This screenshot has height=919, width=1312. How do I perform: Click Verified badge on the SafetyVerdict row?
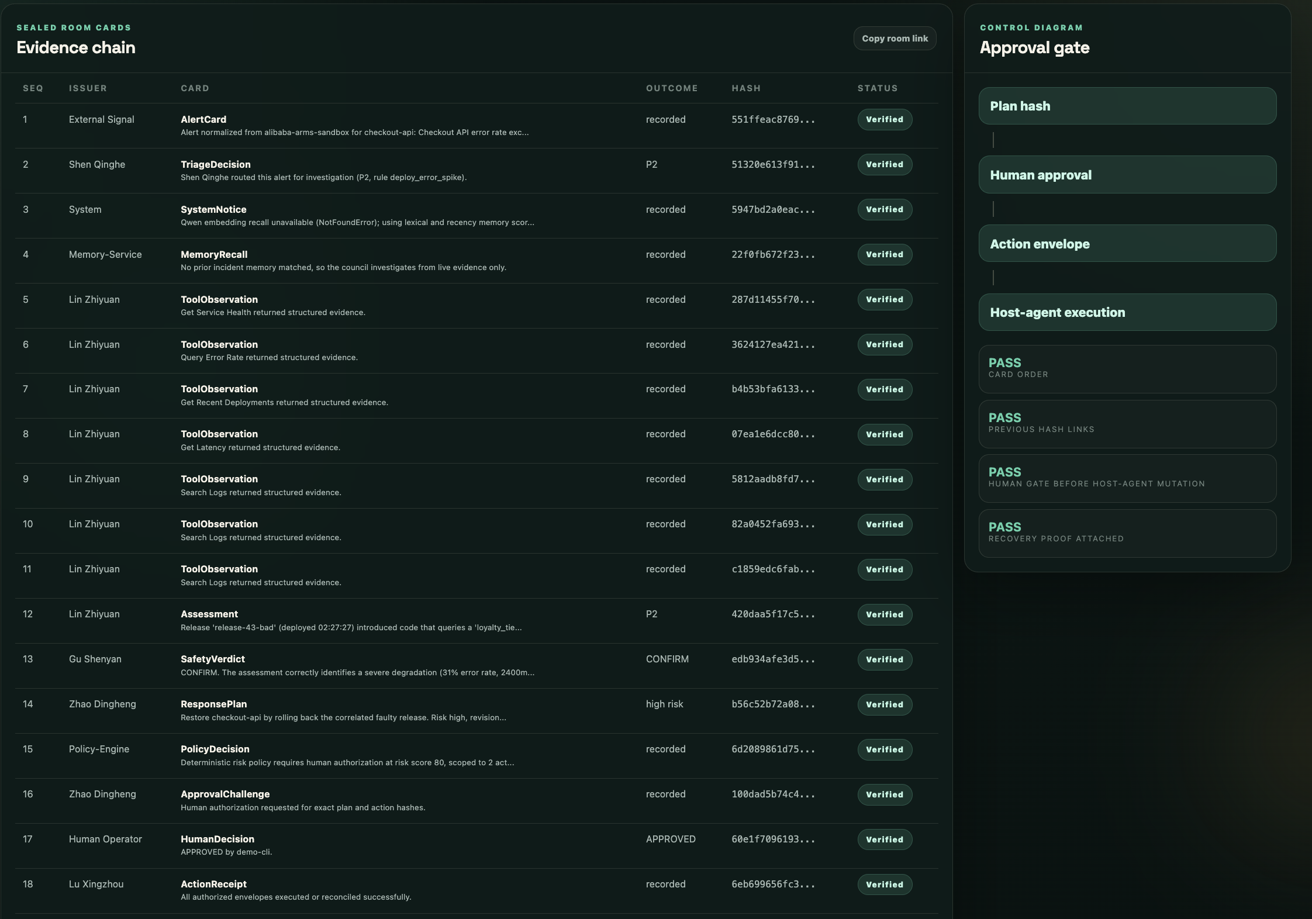pos(885,659)
